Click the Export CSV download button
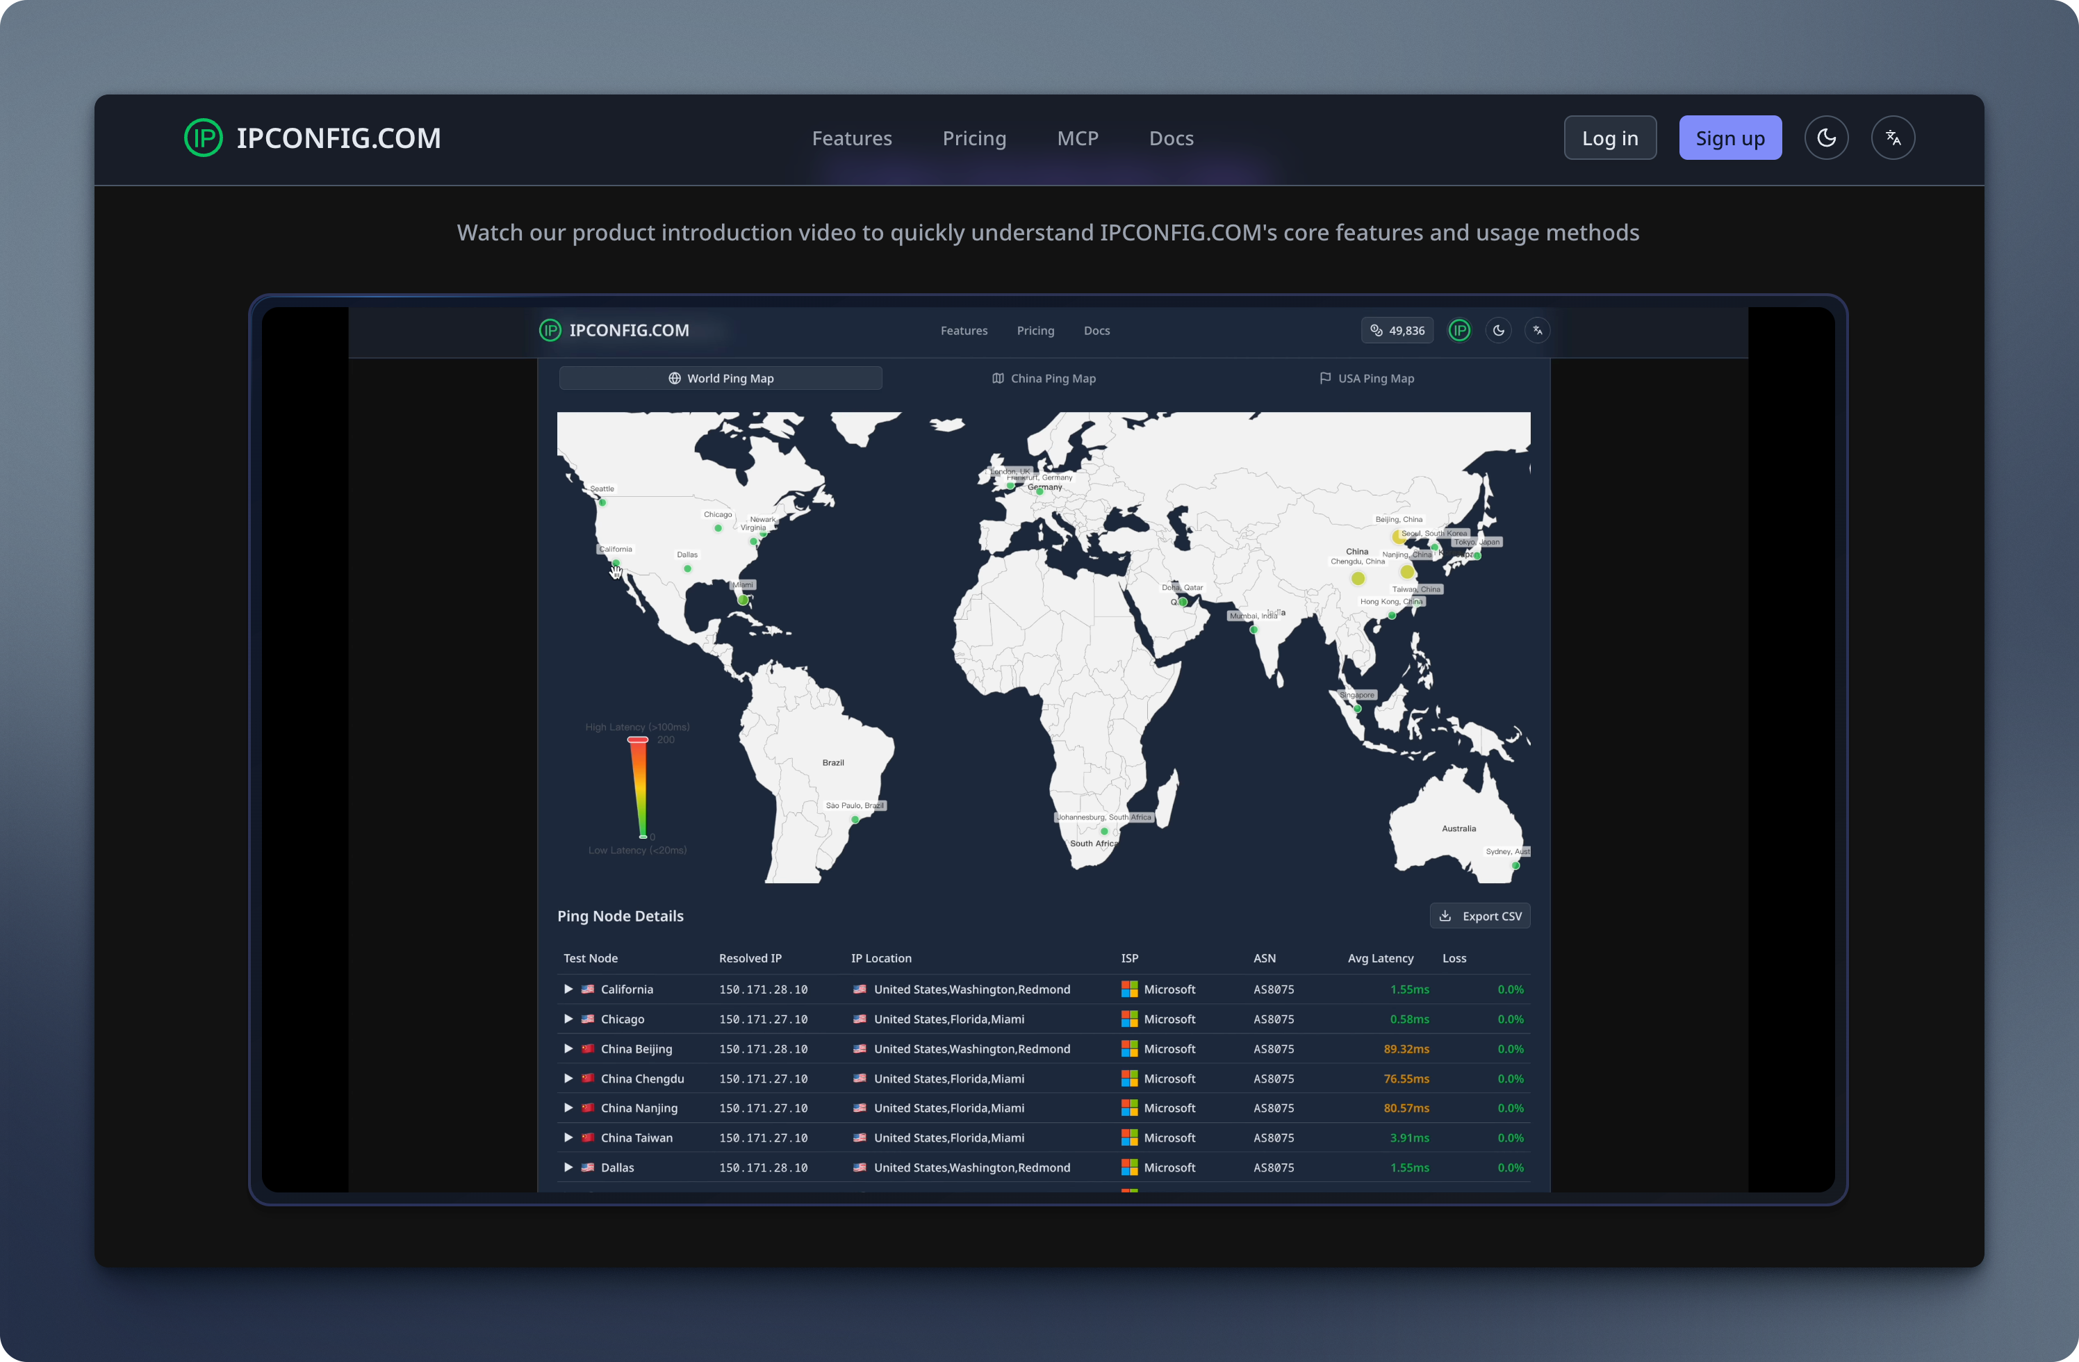The width and height of the screenshot is (2079, 1362). click(1479, 916)
